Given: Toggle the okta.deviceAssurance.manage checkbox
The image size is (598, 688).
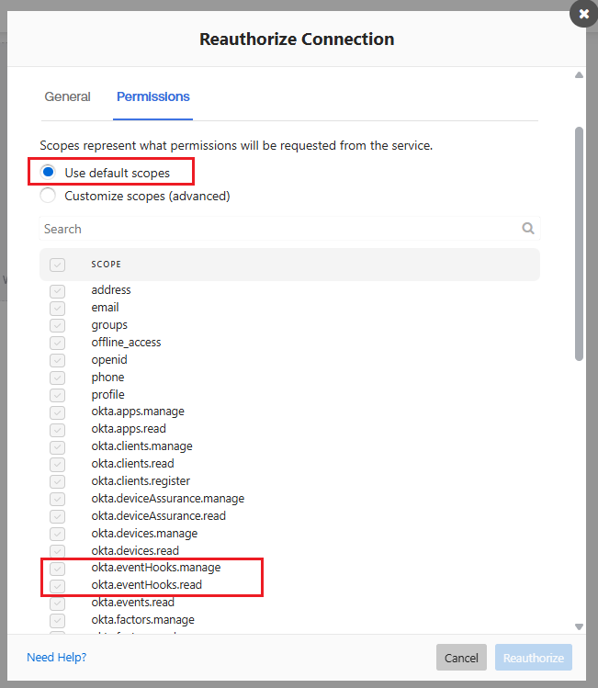Looking at the screenshot, I should pyautogui.click(x=58, y=500).
